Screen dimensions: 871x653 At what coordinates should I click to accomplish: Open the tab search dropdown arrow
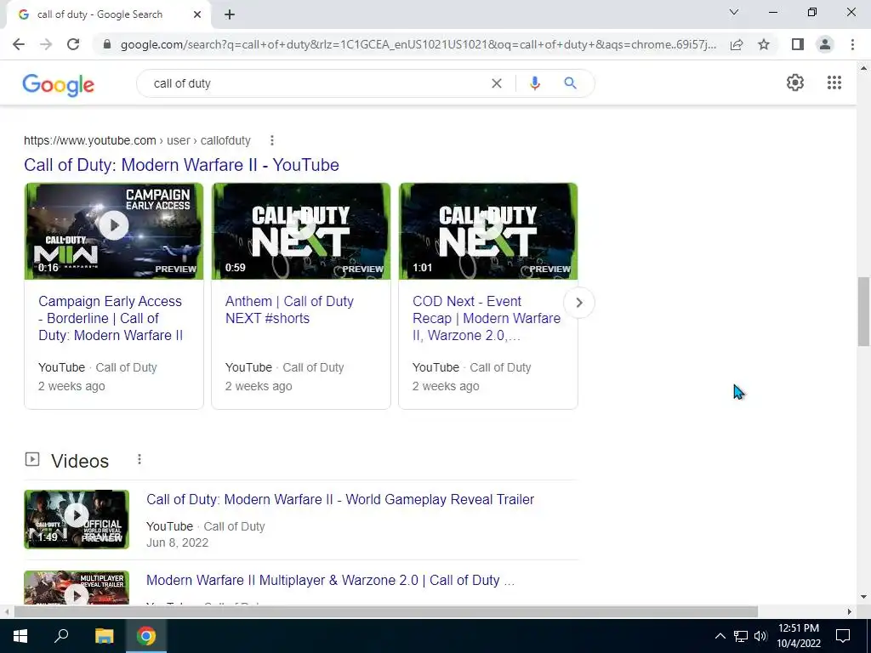[734, 12]
